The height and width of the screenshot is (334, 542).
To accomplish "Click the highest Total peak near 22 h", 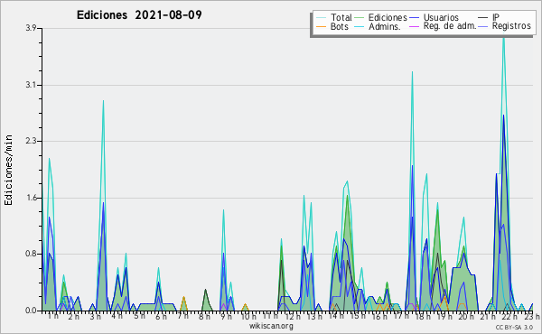I will tap(504, 35).
